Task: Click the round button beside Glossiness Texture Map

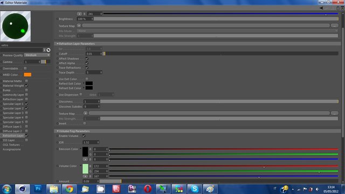Action: pos(85,113)
